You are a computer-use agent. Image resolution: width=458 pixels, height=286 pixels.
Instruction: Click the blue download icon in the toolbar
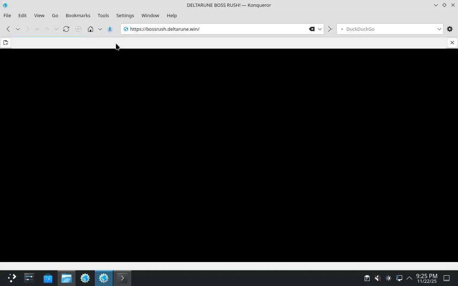coord(110,29)
